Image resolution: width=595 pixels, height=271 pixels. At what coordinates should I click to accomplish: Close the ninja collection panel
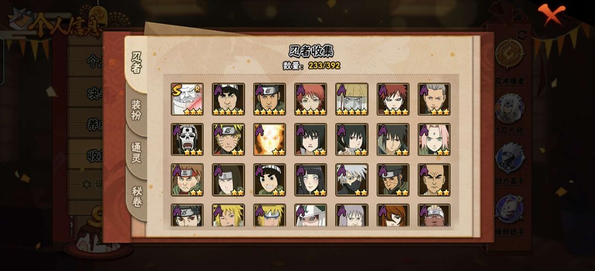click(x=551, y=14)
